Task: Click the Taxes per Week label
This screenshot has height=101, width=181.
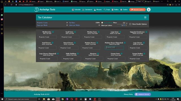Action: [42, 25]
